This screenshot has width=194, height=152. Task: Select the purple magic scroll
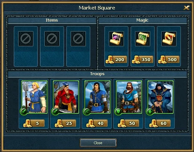[116, 39]
